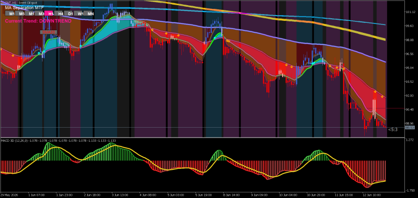
Task: Click the '29 May 2026' date label
Action: pos(9,195)
